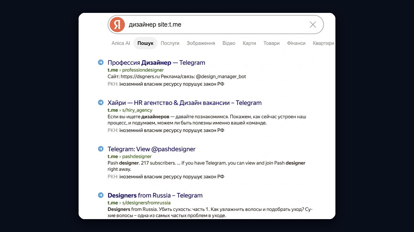This screenshot has height=232, width=414.
Task: Click snippet "Designers from Russia. Убить сухость"
Action: coord(210,212)
